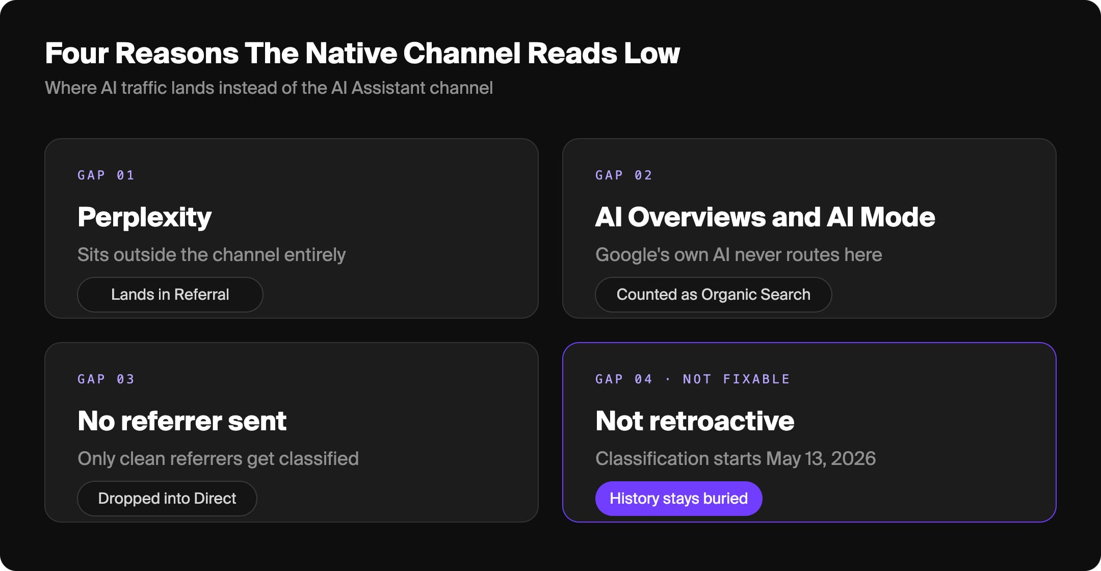Click the 'GAP 01' label
The height and width of the screenshot is (571, 1101).
106,175
